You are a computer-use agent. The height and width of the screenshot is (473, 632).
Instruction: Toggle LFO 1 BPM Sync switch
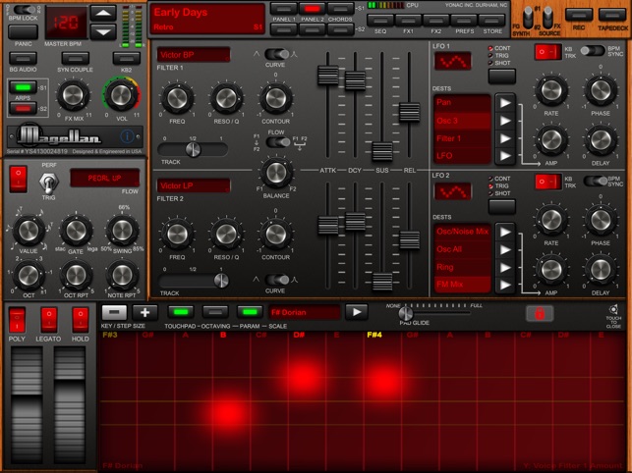coord(593,51)
